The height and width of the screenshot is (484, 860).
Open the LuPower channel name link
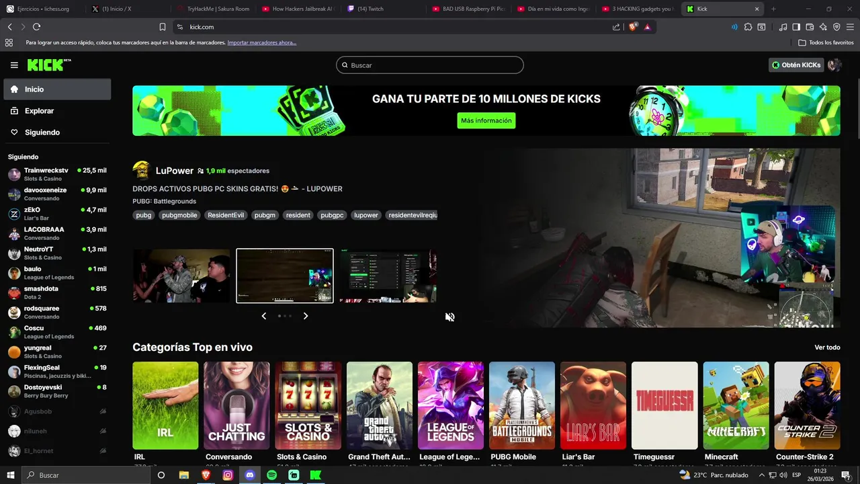(175, 171)
